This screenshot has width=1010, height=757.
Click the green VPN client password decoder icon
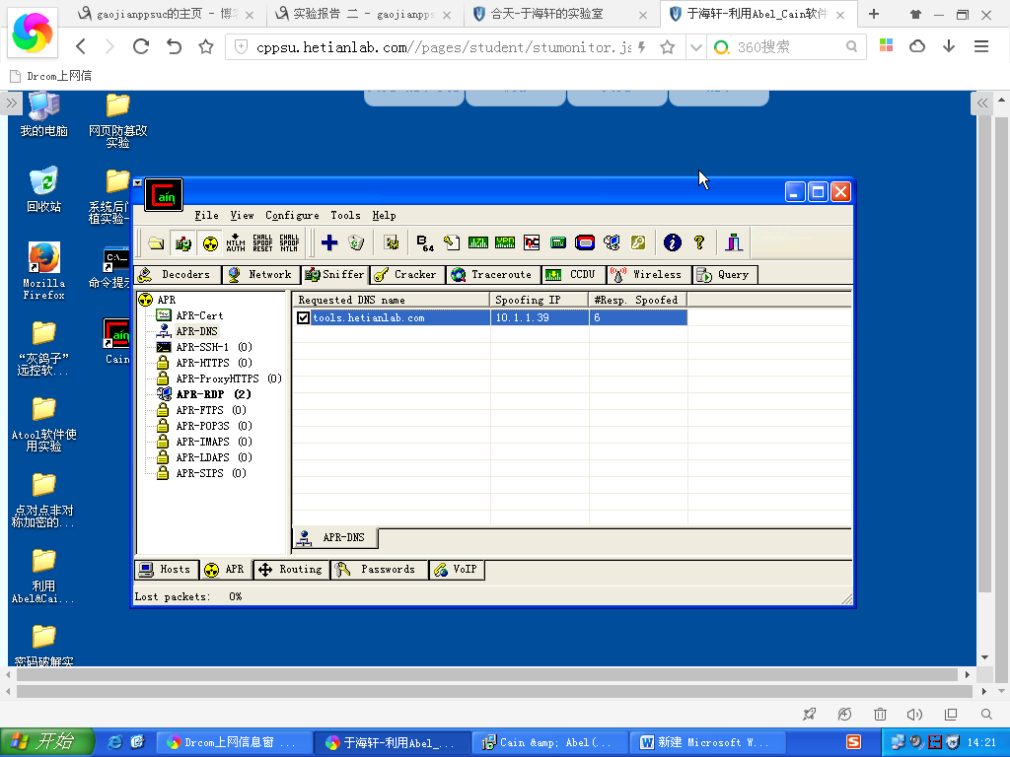click(x=504, y=242)
